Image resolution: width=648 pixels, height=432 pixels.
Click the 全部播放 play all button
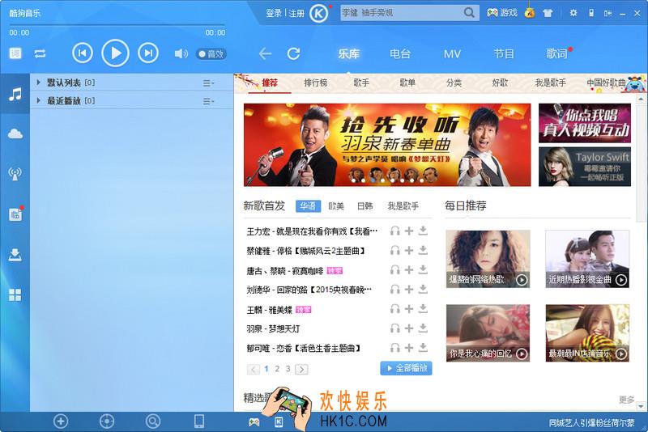407,368
